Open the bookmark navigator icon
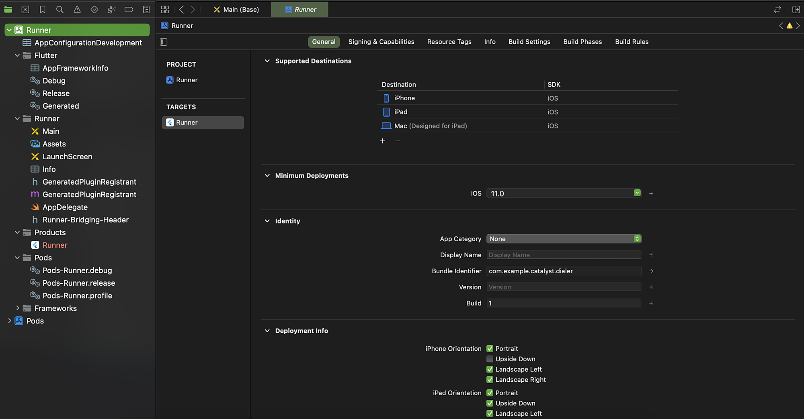Image resolution: width=804 pixels, height=419 pixels. (x=43, y=9)
